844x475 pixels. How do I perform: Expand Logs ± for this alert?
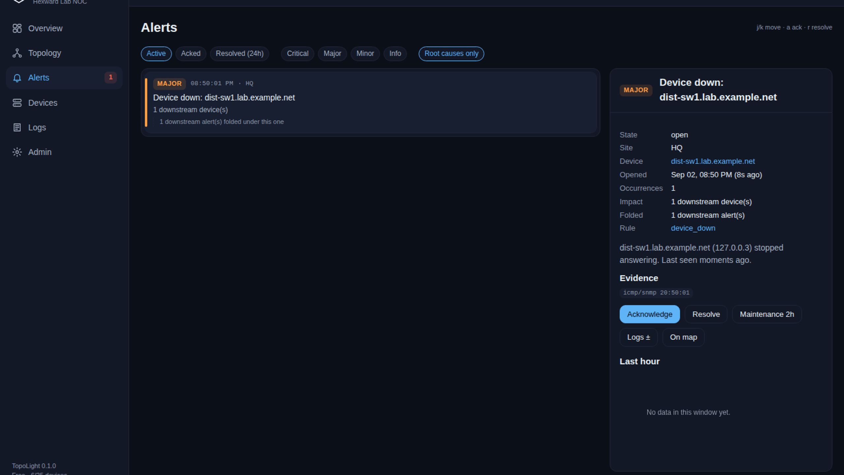(638, 337)
